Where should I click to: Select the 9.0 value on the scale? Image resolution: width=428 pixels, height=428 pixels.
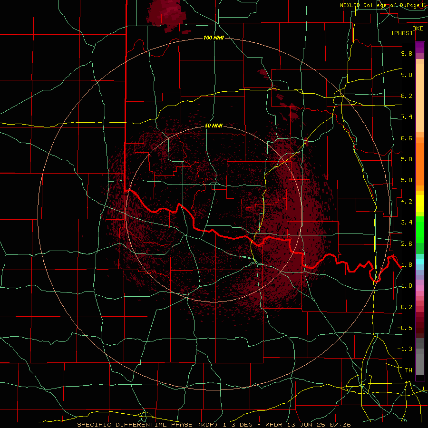click(x=407, y=75)
